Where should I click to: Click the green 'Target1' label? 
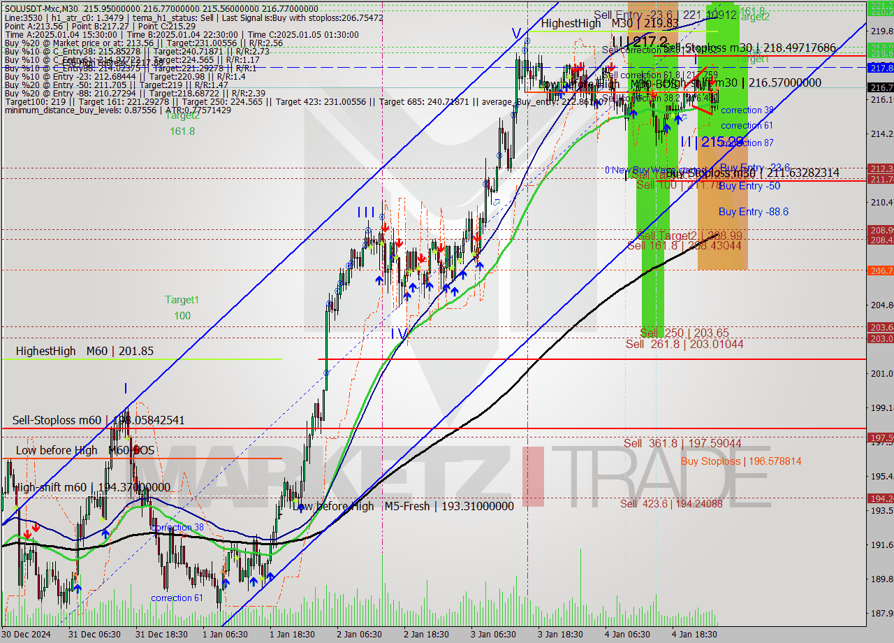coord(182,300)
